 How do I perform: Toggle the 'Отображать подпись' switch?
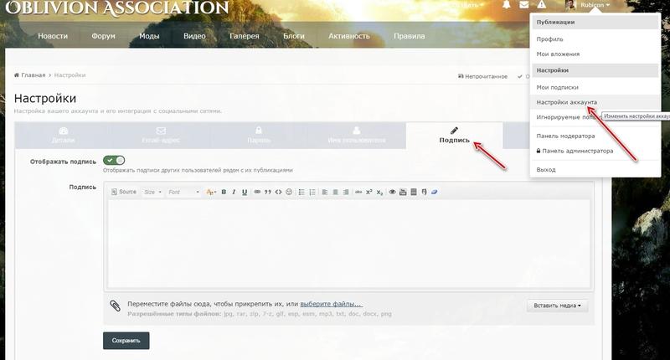(x=114, y=160)
